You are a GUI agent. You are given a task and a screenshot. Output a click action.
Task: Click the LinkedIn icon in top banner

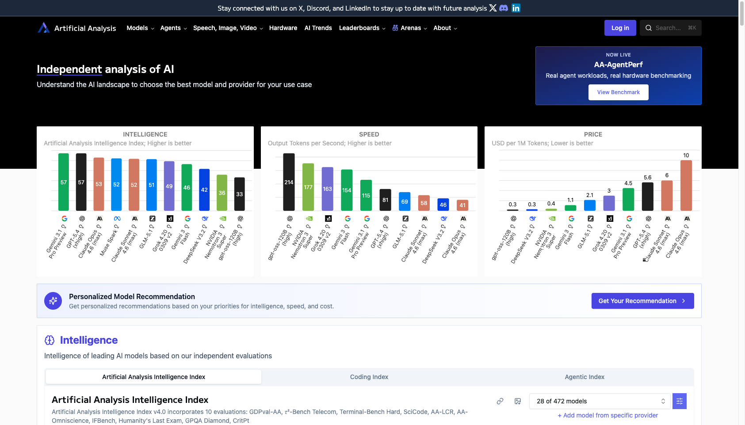pos(516,8)
